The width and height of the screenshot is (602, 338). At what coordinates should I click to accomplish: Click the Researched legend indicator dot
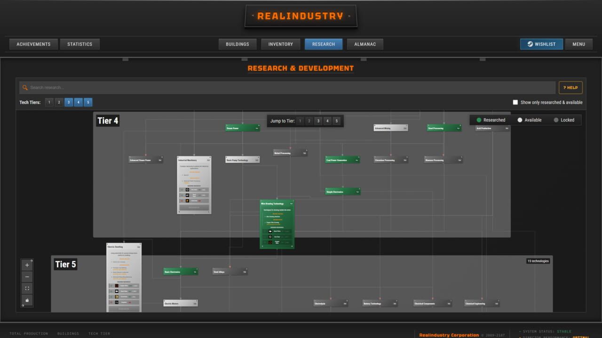(x=480, y=120)
